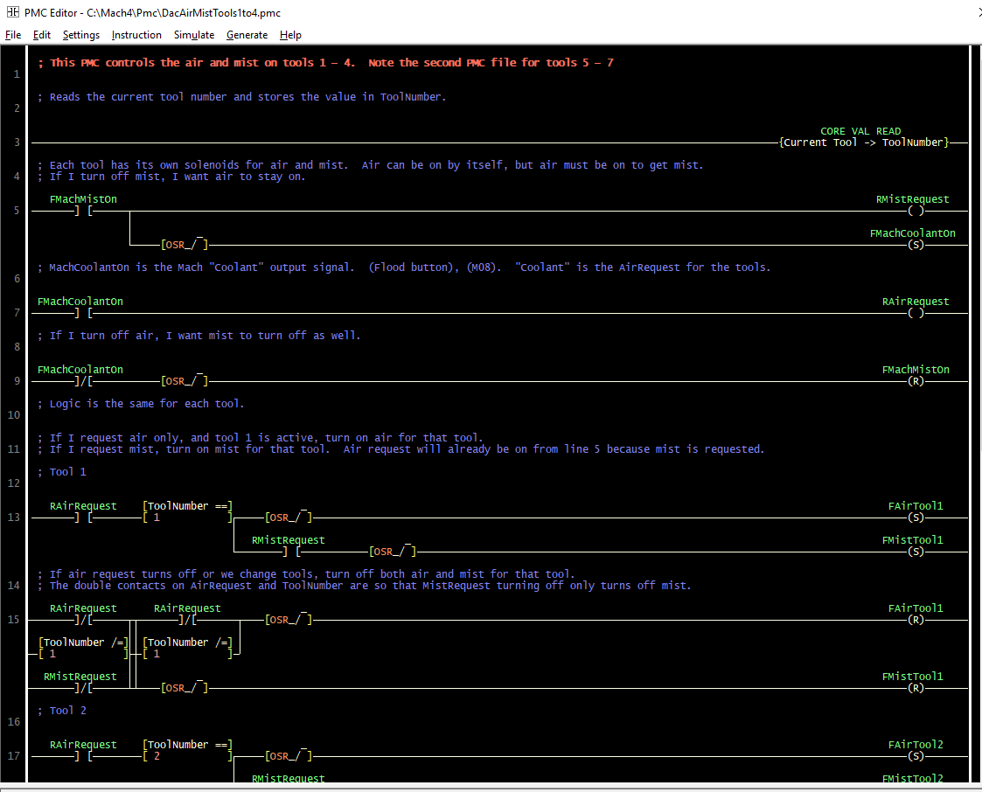982x792 pixels.
Task: Select the Current Tool -> ToolNumber block
Action: [863, 142]
